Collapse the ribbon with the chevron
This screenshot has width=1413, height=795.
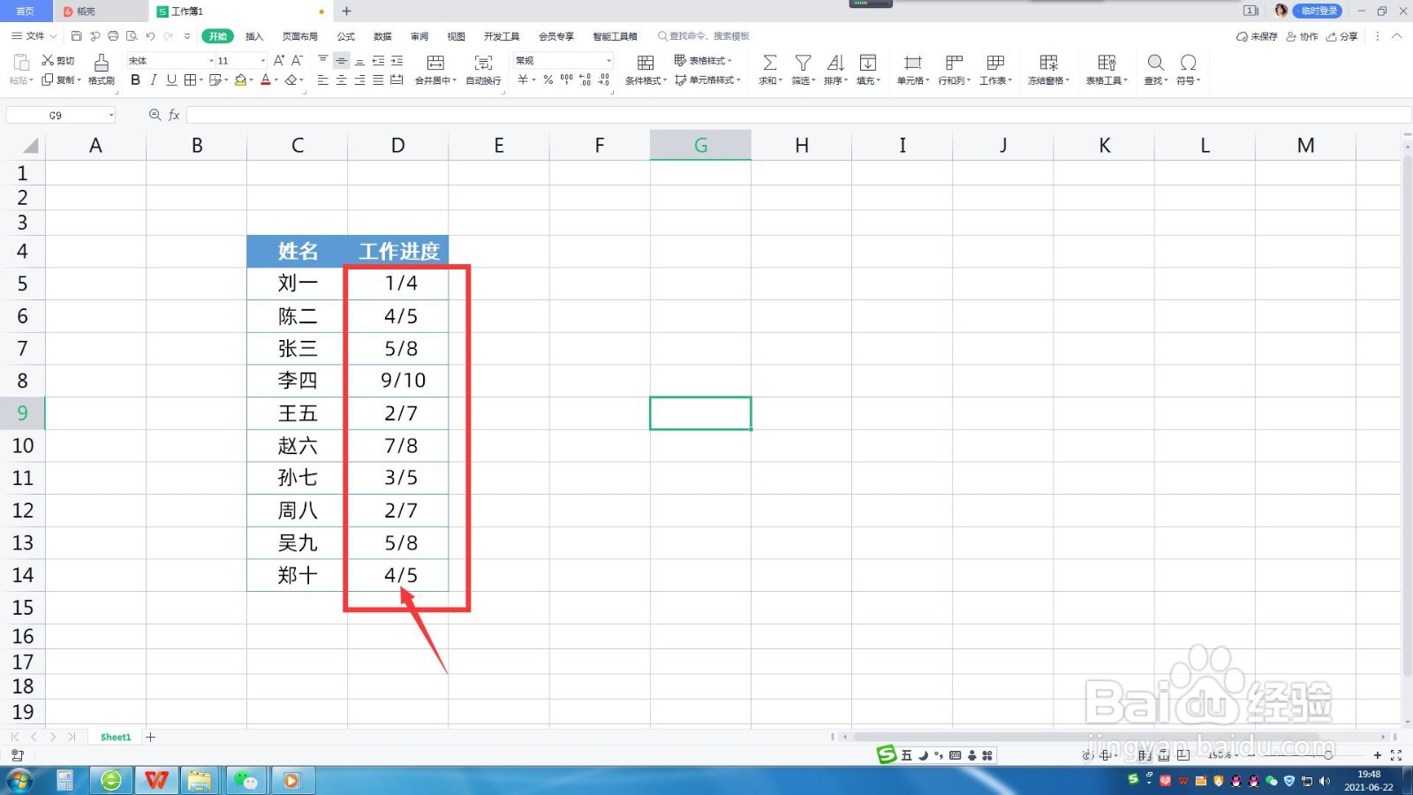point(1396,36)
